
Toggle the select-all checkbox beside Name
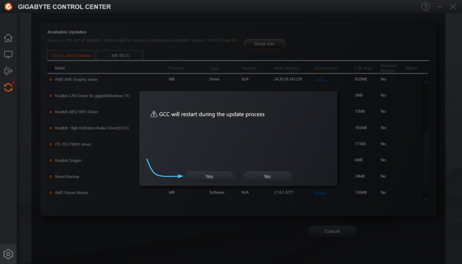[51, 68]
